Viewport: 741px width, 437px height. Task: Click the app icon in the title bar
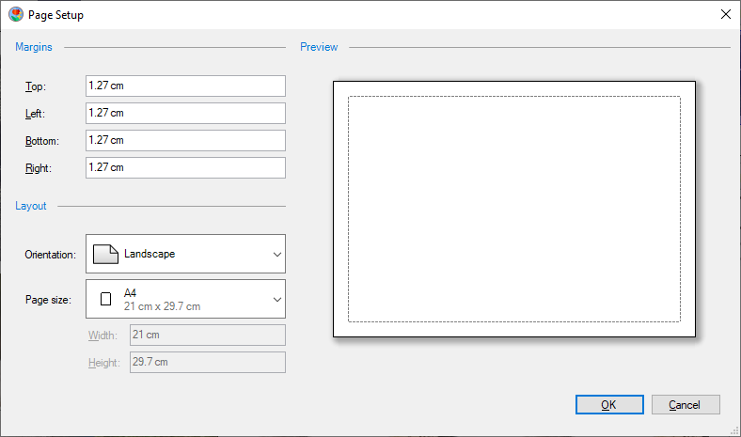coord(15,14)
